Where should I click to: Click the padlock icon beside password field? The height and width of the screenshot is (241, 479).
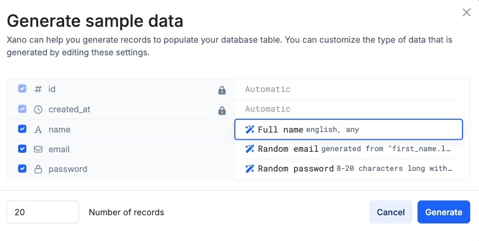[x=38, y=169]
